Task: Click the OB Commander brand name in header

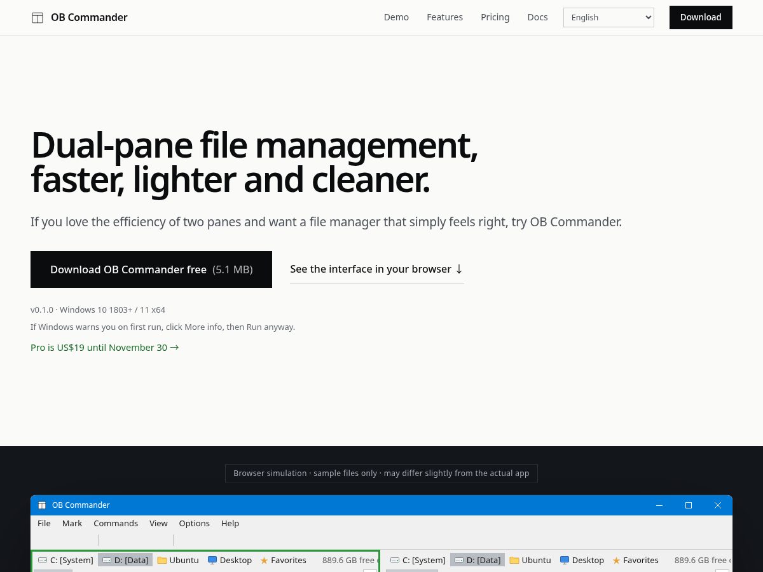Action: coord(89,17)
